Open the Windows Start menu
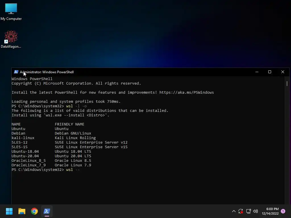Image resolution: width=291 pixels, height=218 pixels. (9, 211)
